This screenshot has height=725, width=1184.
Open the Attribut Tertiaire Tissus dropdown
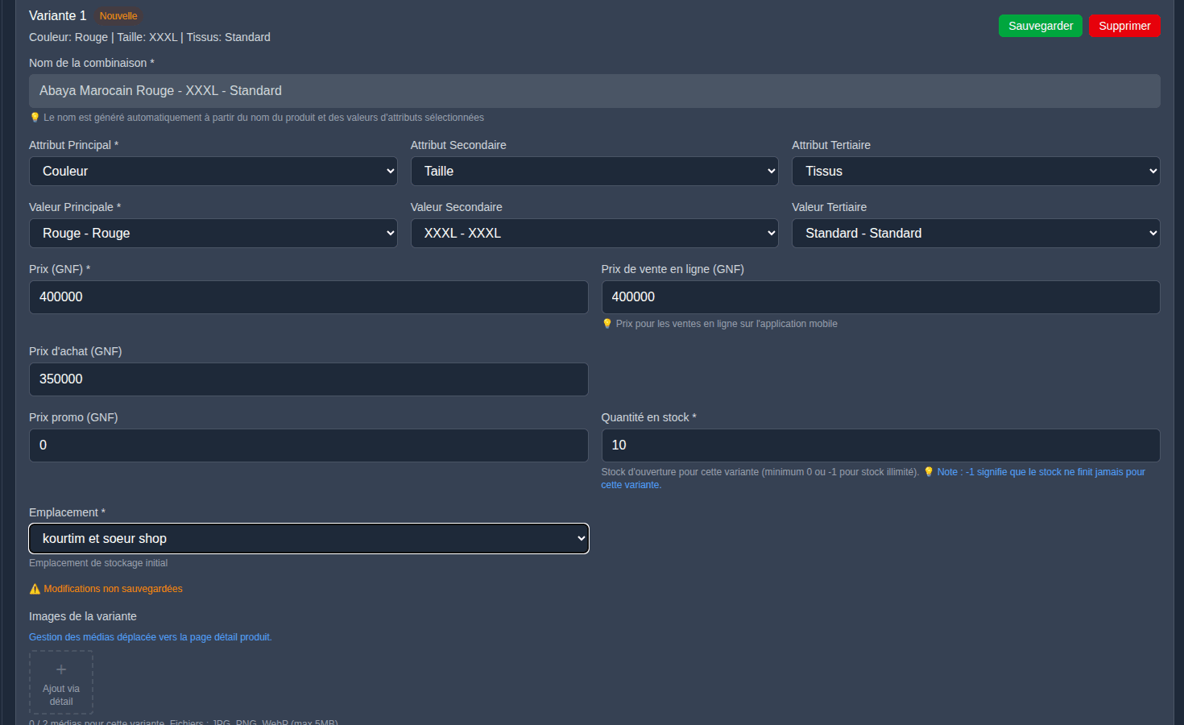[x=975, y=172]
